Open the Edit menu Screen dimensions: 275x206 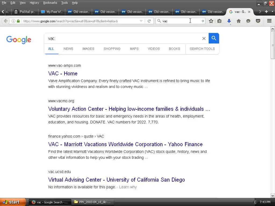pos(13,3)
